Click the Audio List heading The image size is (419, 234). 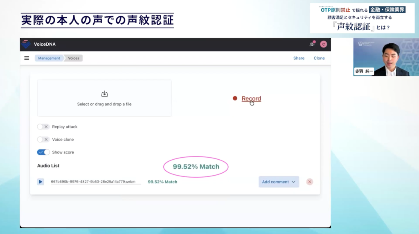[x=48, y=166]
